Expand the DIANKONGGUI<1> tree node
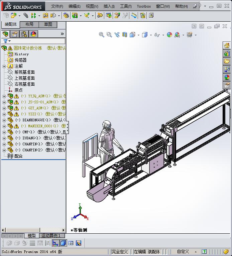 point(4,120)
